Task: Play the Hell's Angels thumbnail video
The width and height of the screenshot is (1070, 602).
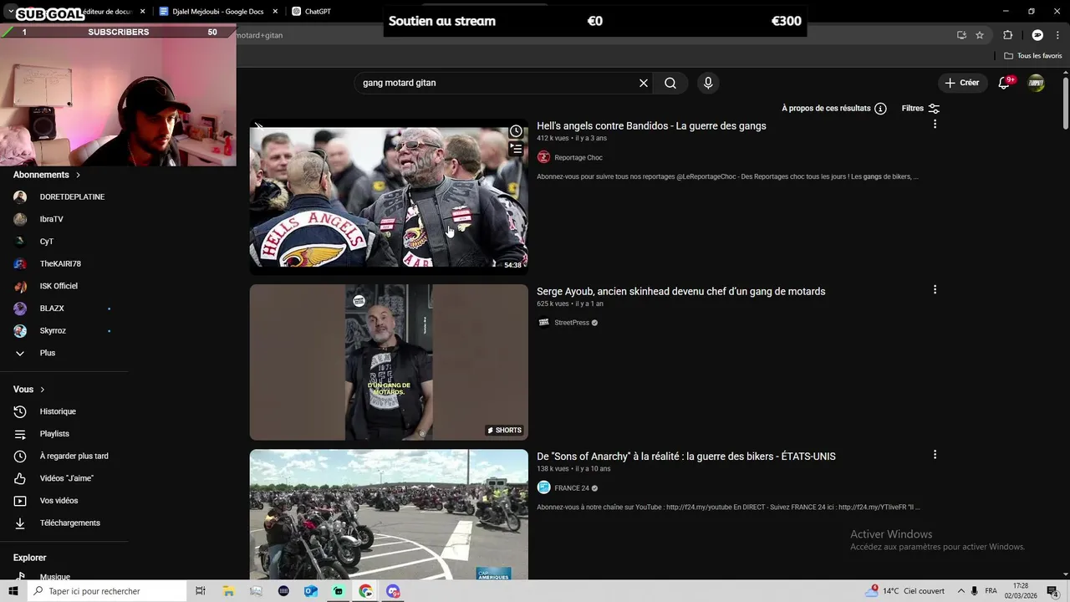Action: pos(389,196)
